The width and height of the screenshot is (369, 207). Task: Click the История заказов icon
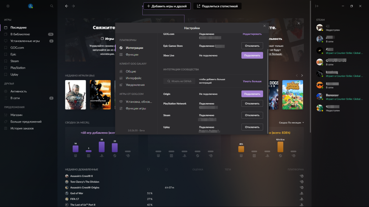(6, 128)
